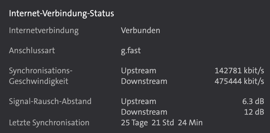The height and width of the screenshot is (133, 270).
Task: Click Downstream in the sync speed row
Action: point(144,81)
